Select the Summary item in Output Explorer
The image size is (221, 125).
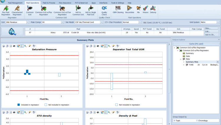[190, 53]
